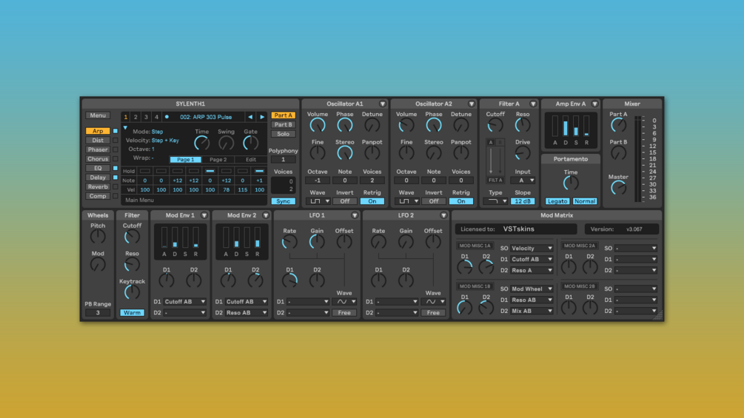
Task: Adjust the Wheels Pitch knob
Action: (98, 237)
